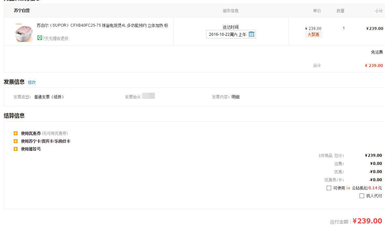
Task: Click the red 大聚惠 promotion tag
Action: pos(314,35)
